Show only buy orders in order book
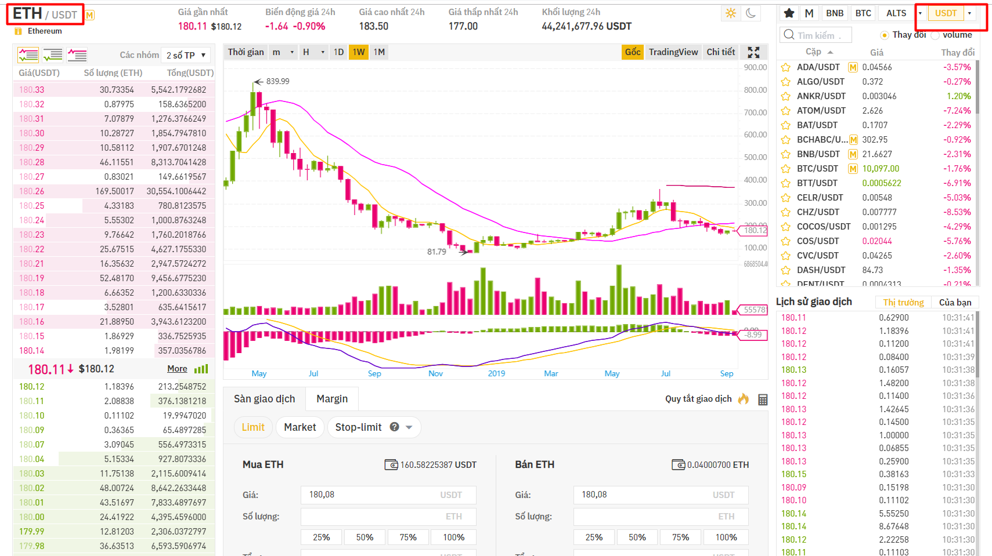 53,55
